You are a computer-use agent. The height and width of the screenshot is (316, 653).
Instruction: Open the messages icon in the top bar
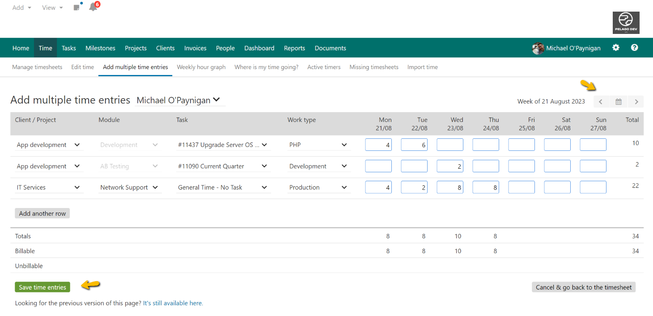(x=76, y=7)
